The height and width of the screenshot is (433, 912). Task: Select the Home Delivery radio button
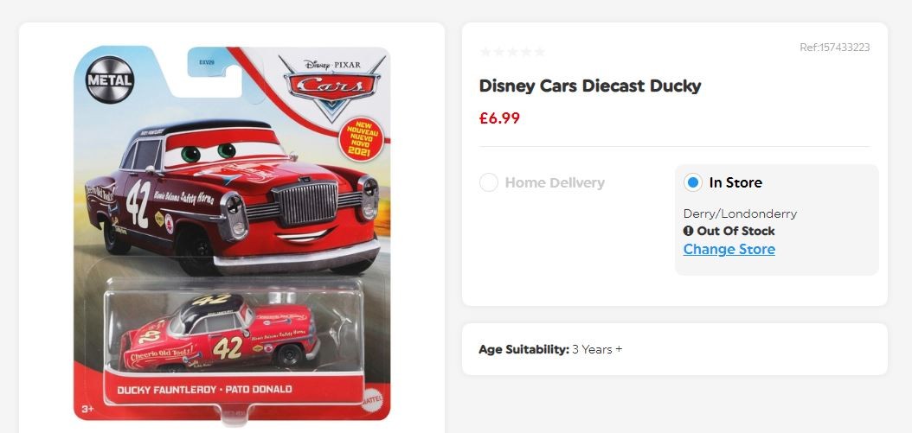(489, 182)
